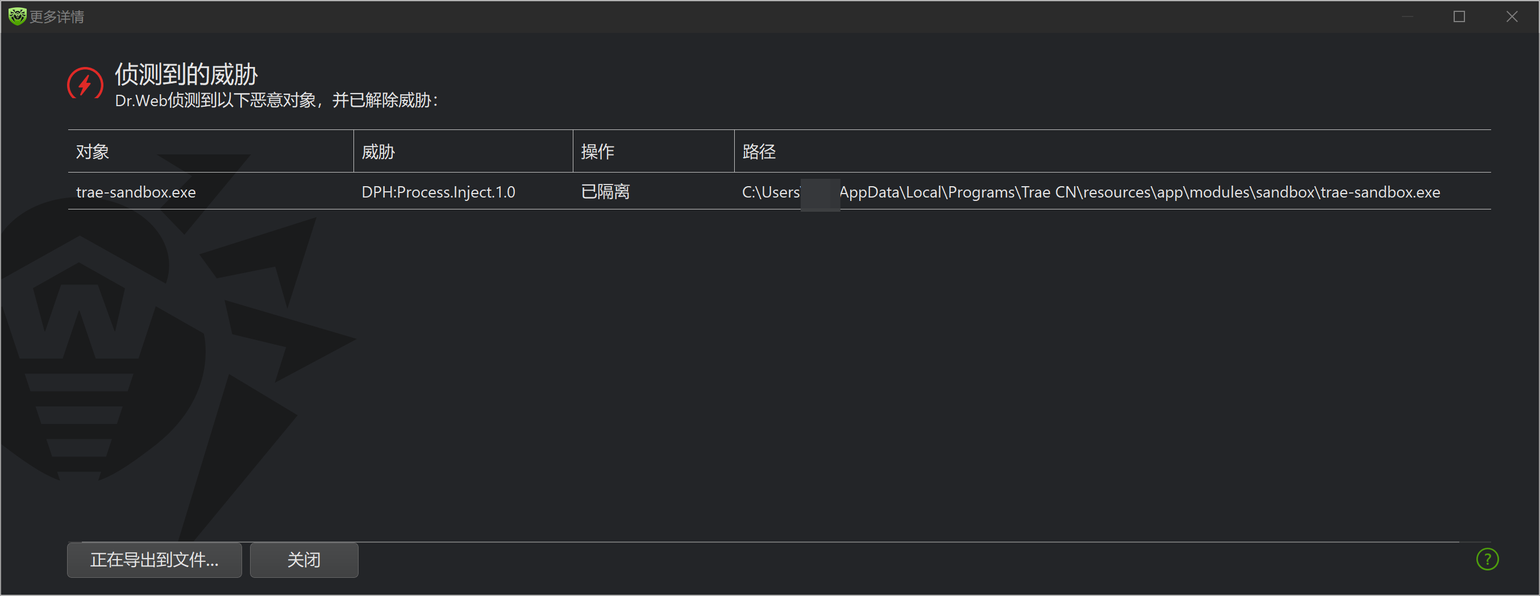The width and height of the screenshot is (1540, 596).
Task: Click the 路径 column header
Action: click(x=759, y=152)
